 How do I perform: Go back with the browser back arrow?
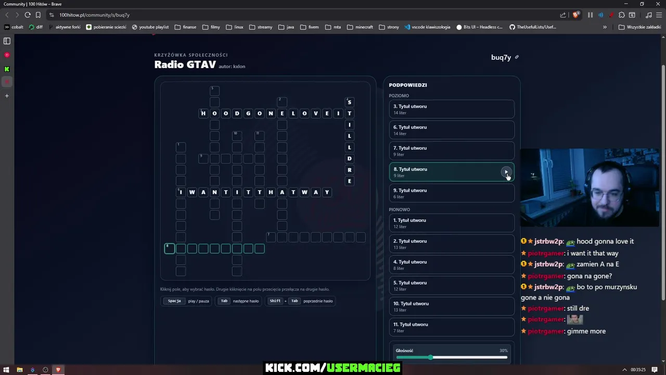7,15
